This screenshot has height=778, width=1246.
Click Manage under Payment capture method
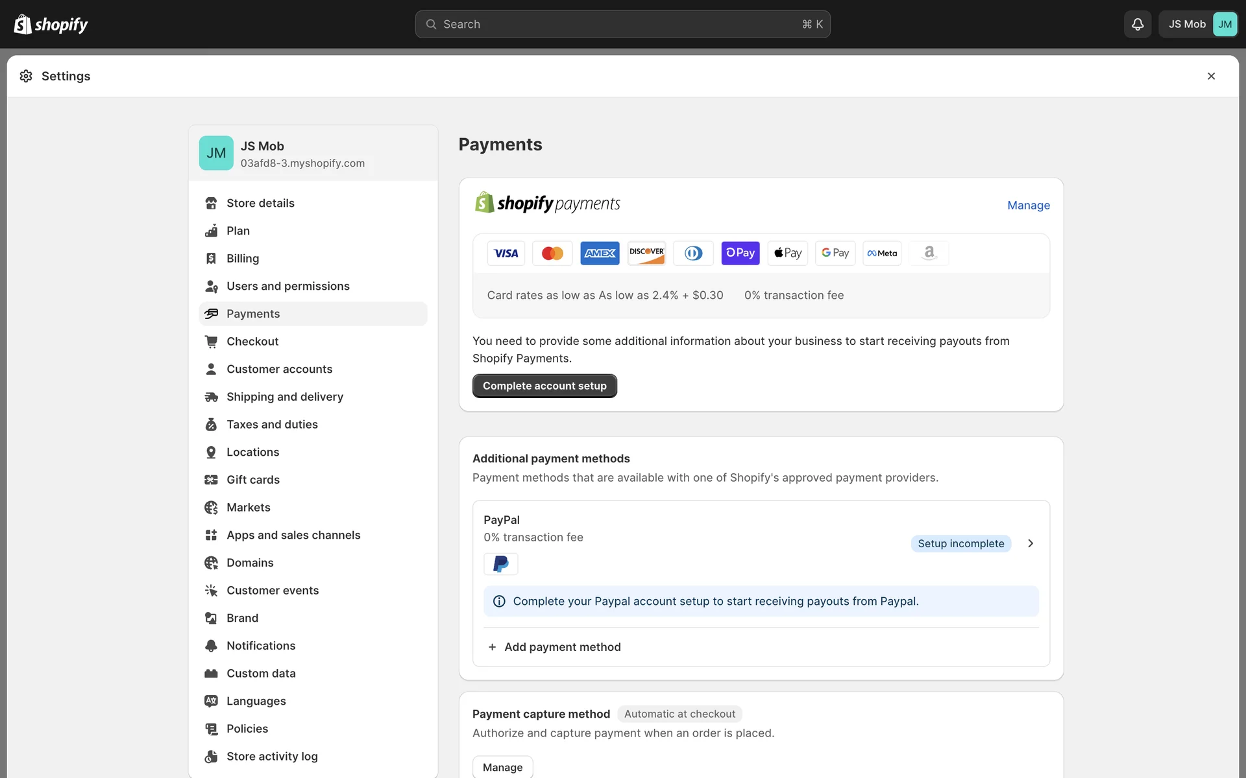pos(502,767)
